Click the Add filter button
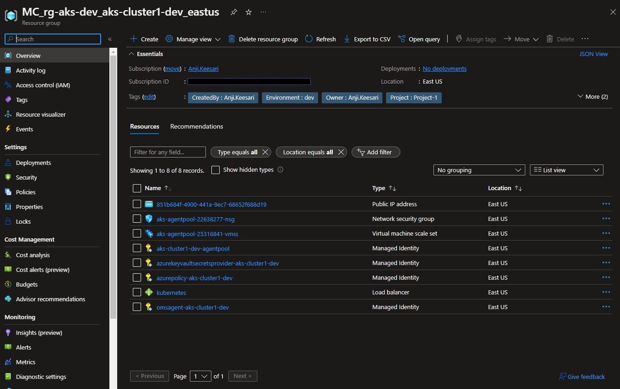The height and width of the screenshot is (389, 620). [x=375, y=152]
